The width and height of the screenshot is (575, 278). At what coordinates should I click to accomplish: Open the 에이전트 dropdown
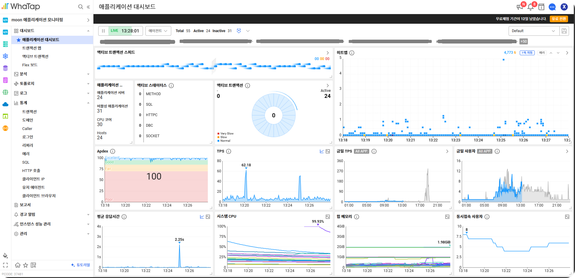pos(158,31)
